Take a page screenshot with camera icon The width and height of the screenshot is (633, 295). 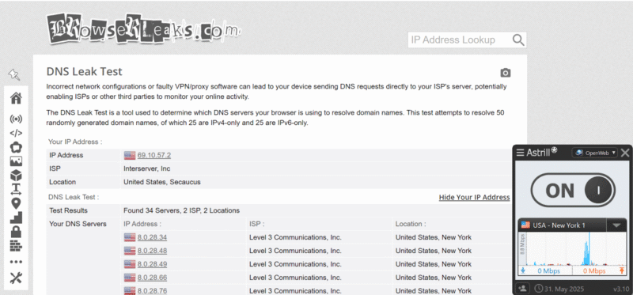[x=506, y=73]
